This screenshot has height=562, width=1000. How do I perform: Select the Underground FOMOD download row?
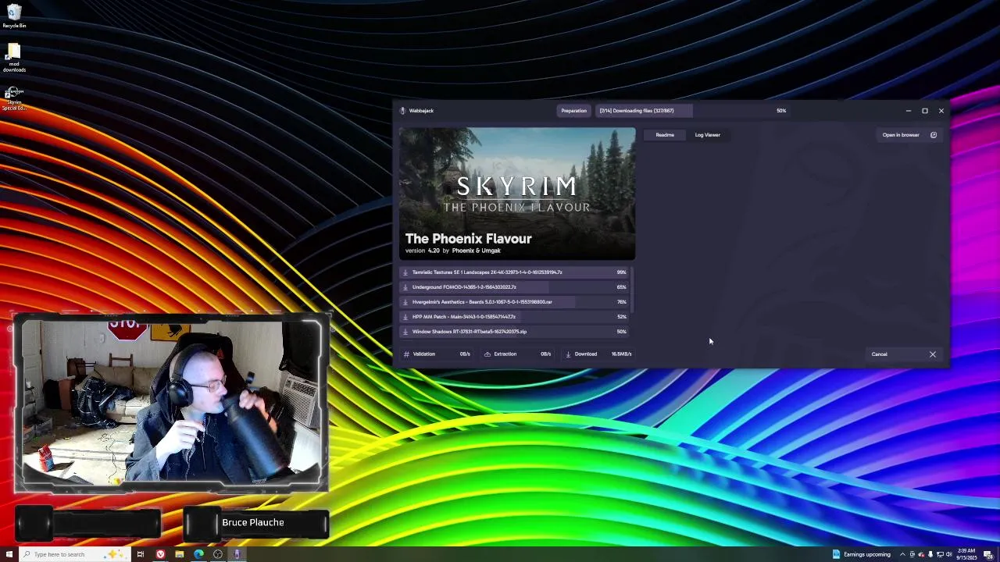[x=515, y=287]
